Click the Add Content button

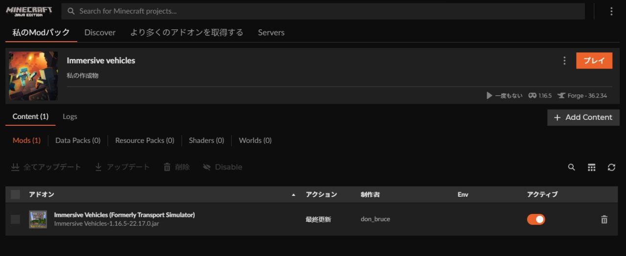pyautogui.click(x=583, y=117)
